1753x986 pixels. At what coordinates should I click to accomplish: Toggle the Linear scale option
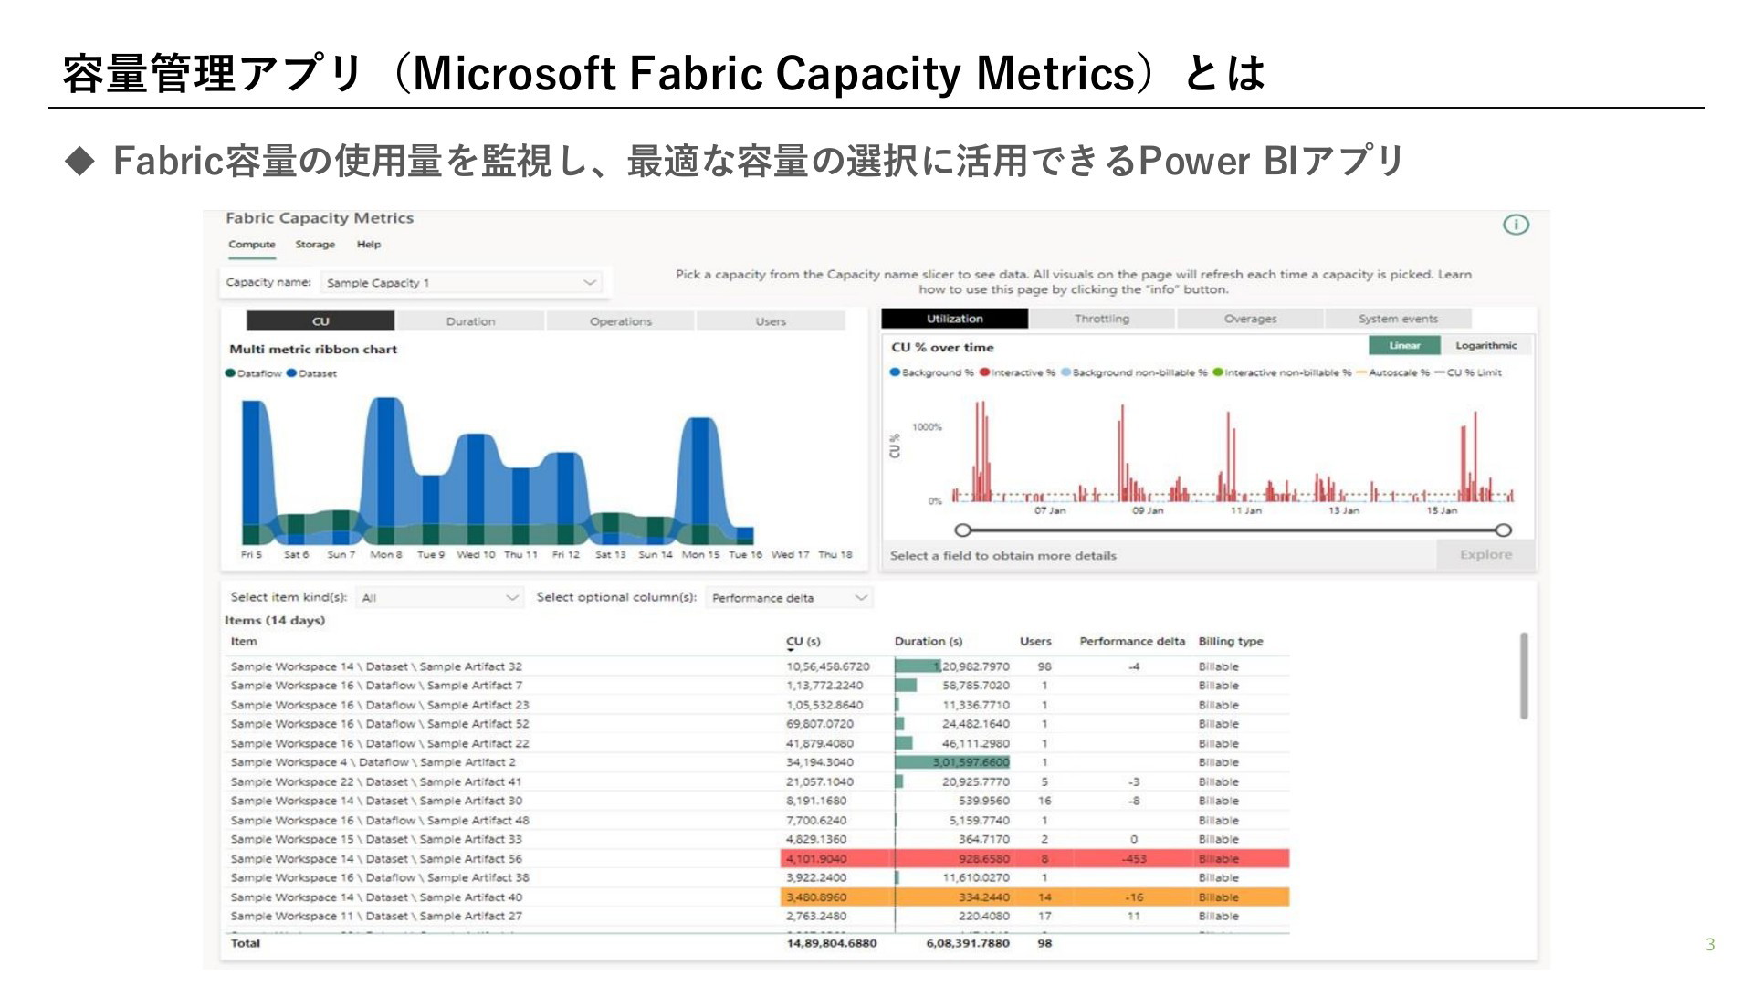pos(1404,345)
